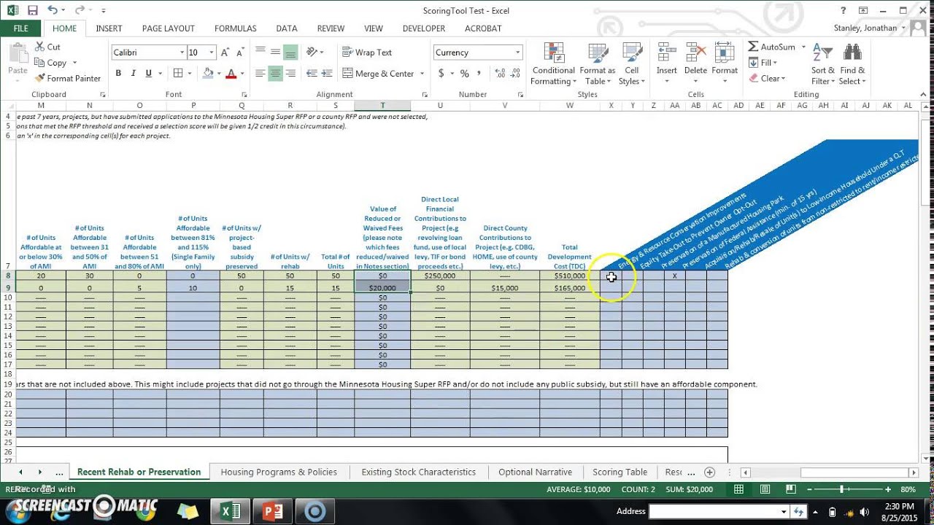This screenshot has height=525, width=934.
Task: Open Cell Styles gallery
Action: click(x=631, y=64)
